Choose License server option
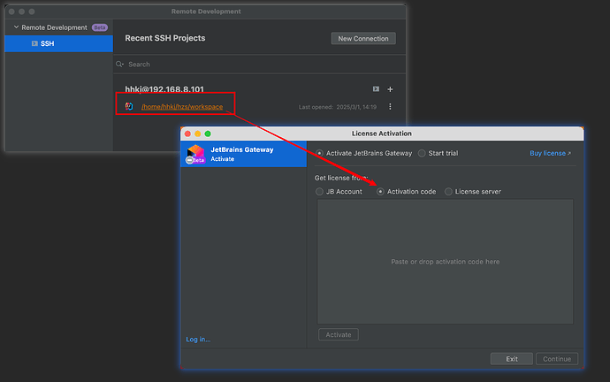This screenshot has width=610, height=382. tap(448, 191)
